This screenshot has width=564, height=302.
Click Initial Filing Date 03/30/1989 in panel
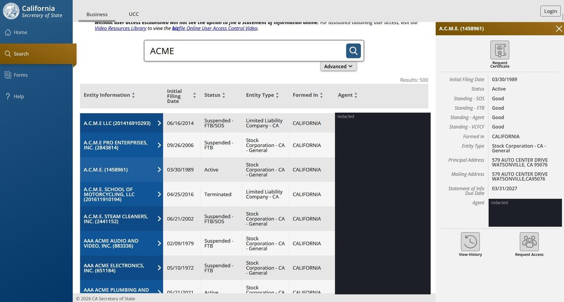pos(505,79)
